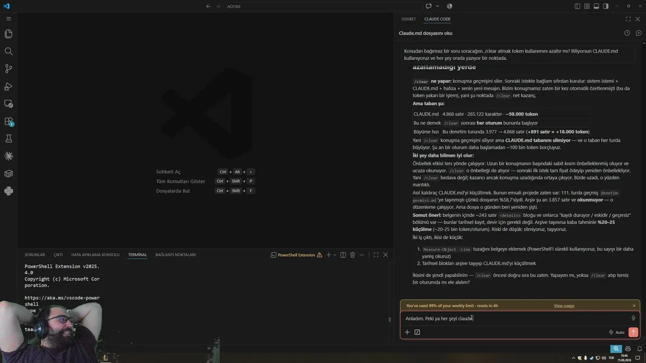Open the terminal panel more actions menu

[x=362, y=255]
